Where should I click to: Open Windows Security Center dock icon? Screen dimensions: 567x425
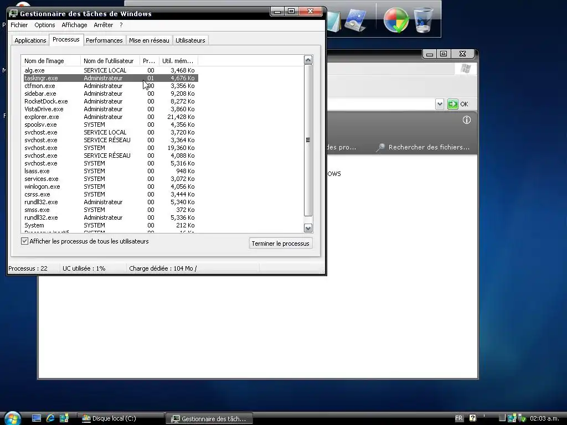click(396, 20)
